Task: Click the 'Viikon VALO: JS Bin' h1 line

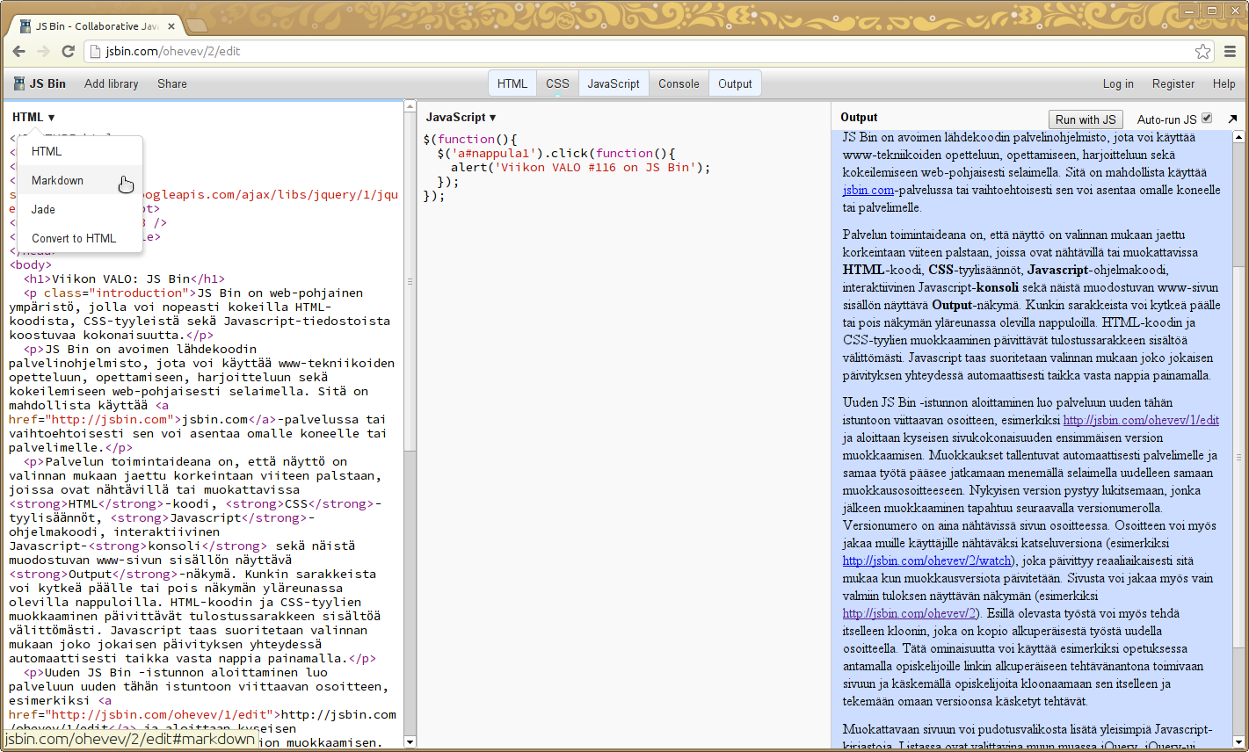Action: pos(124,278)
